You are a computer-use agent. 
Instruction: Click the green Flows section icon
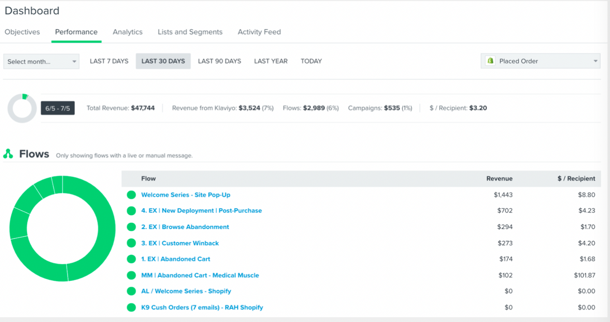pyautogui.click(x=8, y=154)
